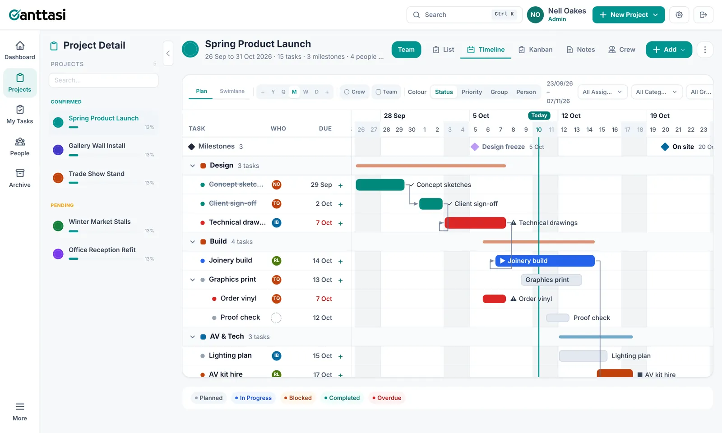The height and width of the screenshot is (433, 722).
Task: Collapse the AV & Tech task group
Action: (193, 337)
